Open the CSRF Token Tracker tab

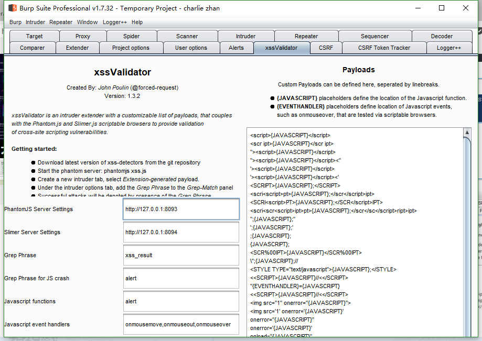tap(384, 48)
